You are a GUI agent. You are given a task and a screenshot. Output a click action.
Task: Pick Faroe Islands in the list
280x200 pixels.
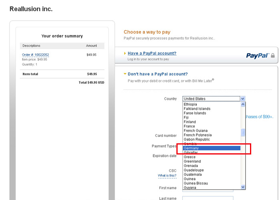212,113
